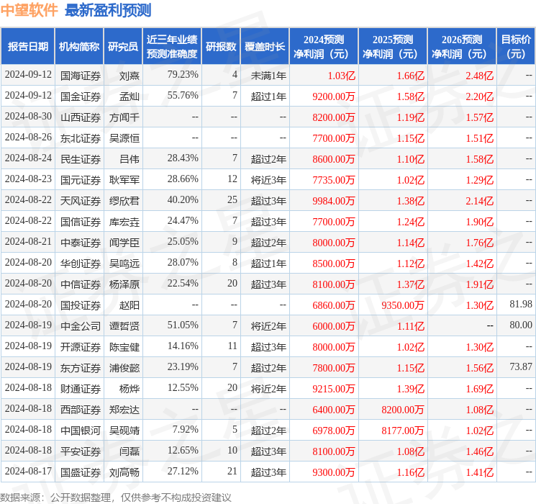Select the 西部证券 institution cell
The image size is (536, 504).
tap(81, 410)
